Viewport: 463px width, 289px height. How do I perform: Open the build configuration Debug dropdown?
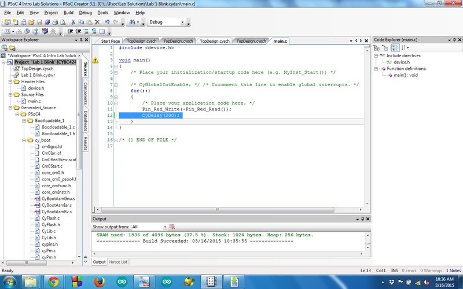point(182,22)
